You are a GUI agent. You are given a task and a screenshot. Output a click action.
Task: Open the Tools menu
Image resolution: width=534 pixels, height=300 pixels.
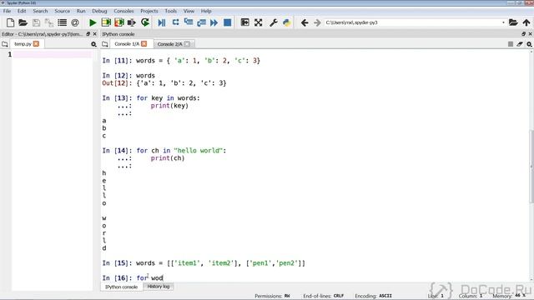point(170,11)
